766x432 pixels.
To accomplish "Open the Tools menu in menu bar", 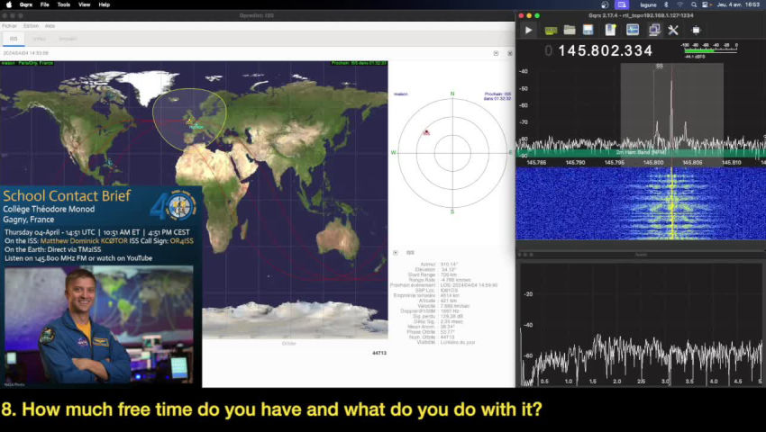I will (x=63, y=4).
